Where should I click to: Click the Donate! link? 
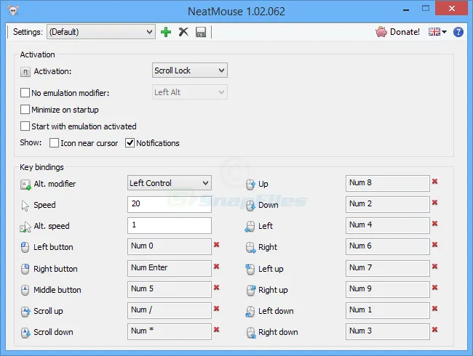pos(405,32)
